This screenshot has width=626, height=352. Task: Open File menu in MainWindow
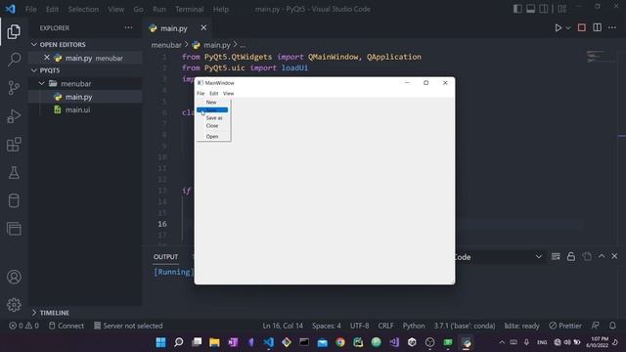[x=201, y=94]
